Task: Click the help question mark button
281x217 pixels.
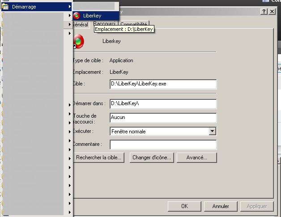Action: coord(264,12)
